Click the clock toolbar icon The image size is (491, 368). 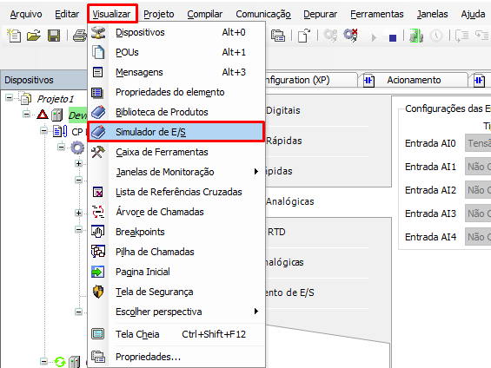point(436,36)
